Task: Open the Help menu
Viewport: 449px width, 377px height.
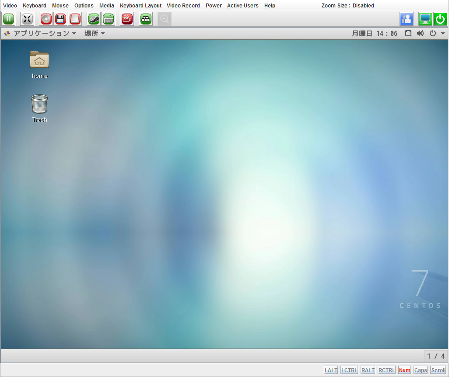Action: click(270, 5)
